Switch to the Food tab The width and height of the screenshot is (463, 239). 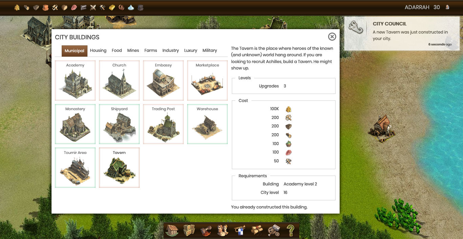tap(117, 51)
